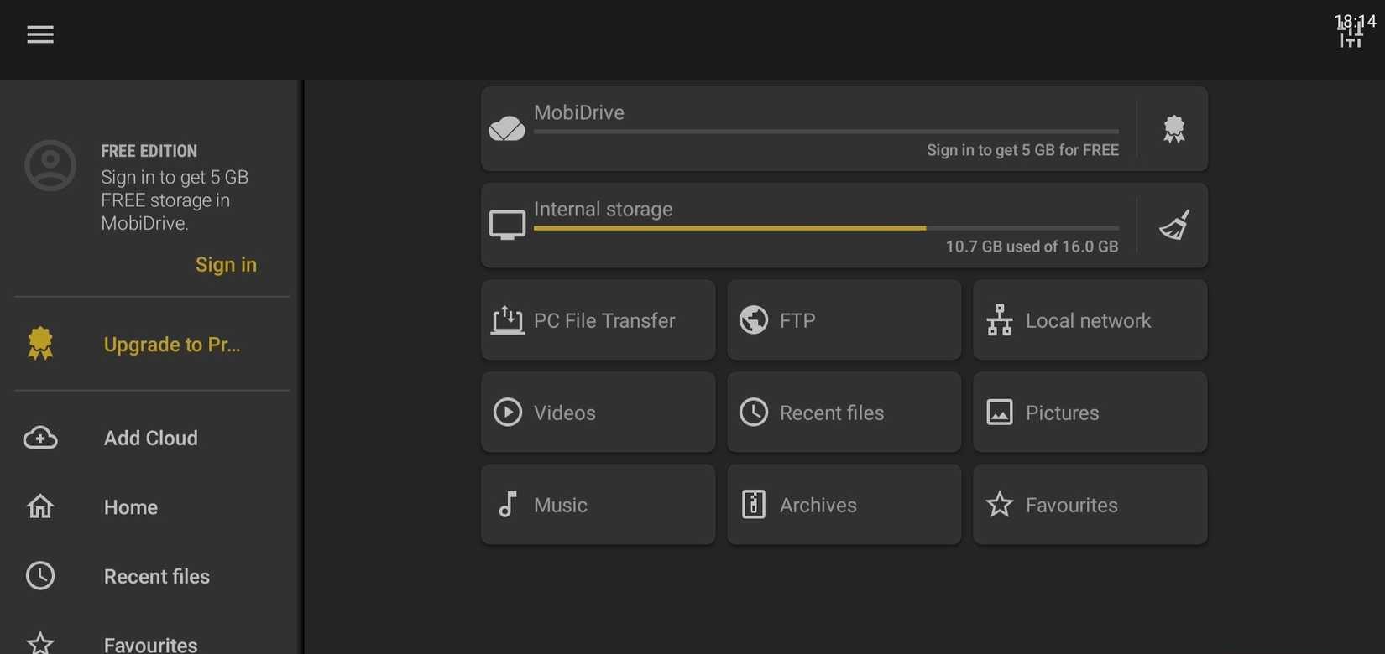Tap the user profile avatar icon
This screenshot has height=654, width=1385.
tap(50, 165)
